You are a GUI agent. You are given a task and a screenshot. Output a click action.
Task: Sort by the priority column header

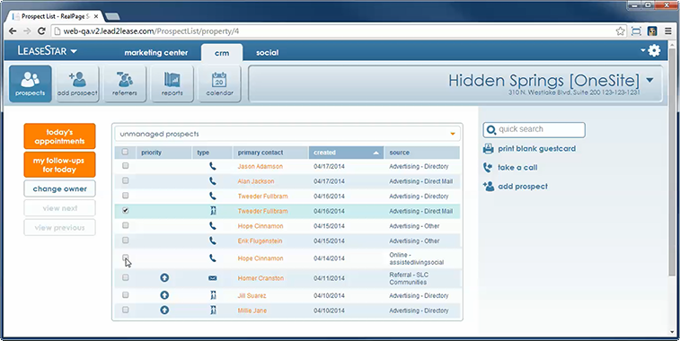tap(163, 153)
